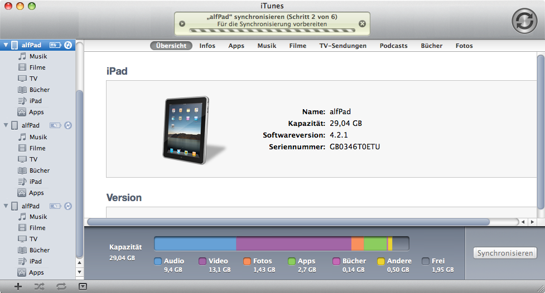The height and width of the screenshot is (293, 545).
Task: Click the yellow Andere legend swatch
Action: (x=381, y=261)
